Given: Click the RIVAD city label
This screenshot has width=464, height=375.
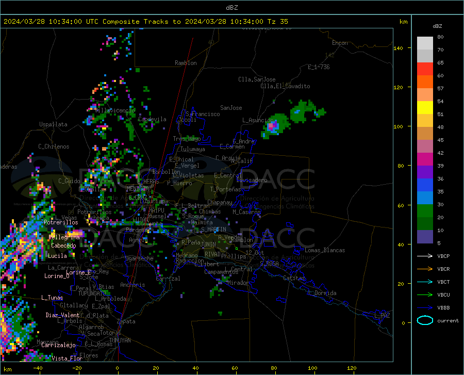Looking at the screenshot, I should (212, 254).
